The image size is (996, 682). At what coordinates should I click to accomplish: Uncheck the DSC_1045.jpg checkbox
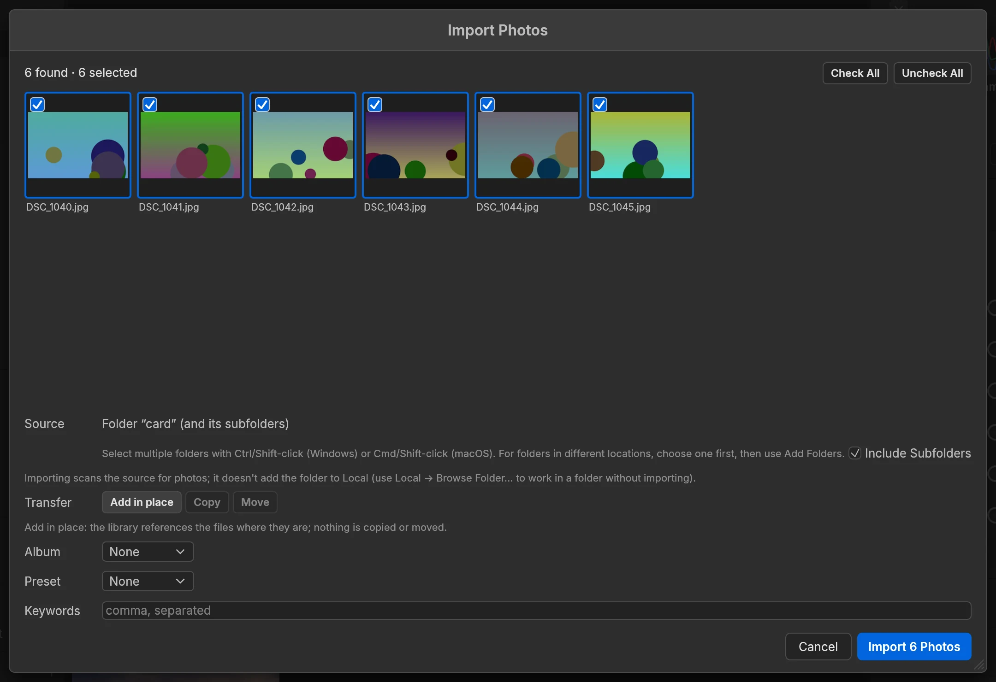[600, 105]
